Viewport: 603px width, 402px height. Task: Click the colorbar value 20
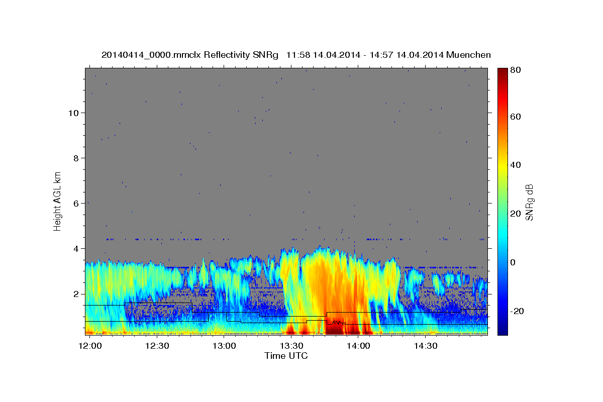click(x=515, y=214)
